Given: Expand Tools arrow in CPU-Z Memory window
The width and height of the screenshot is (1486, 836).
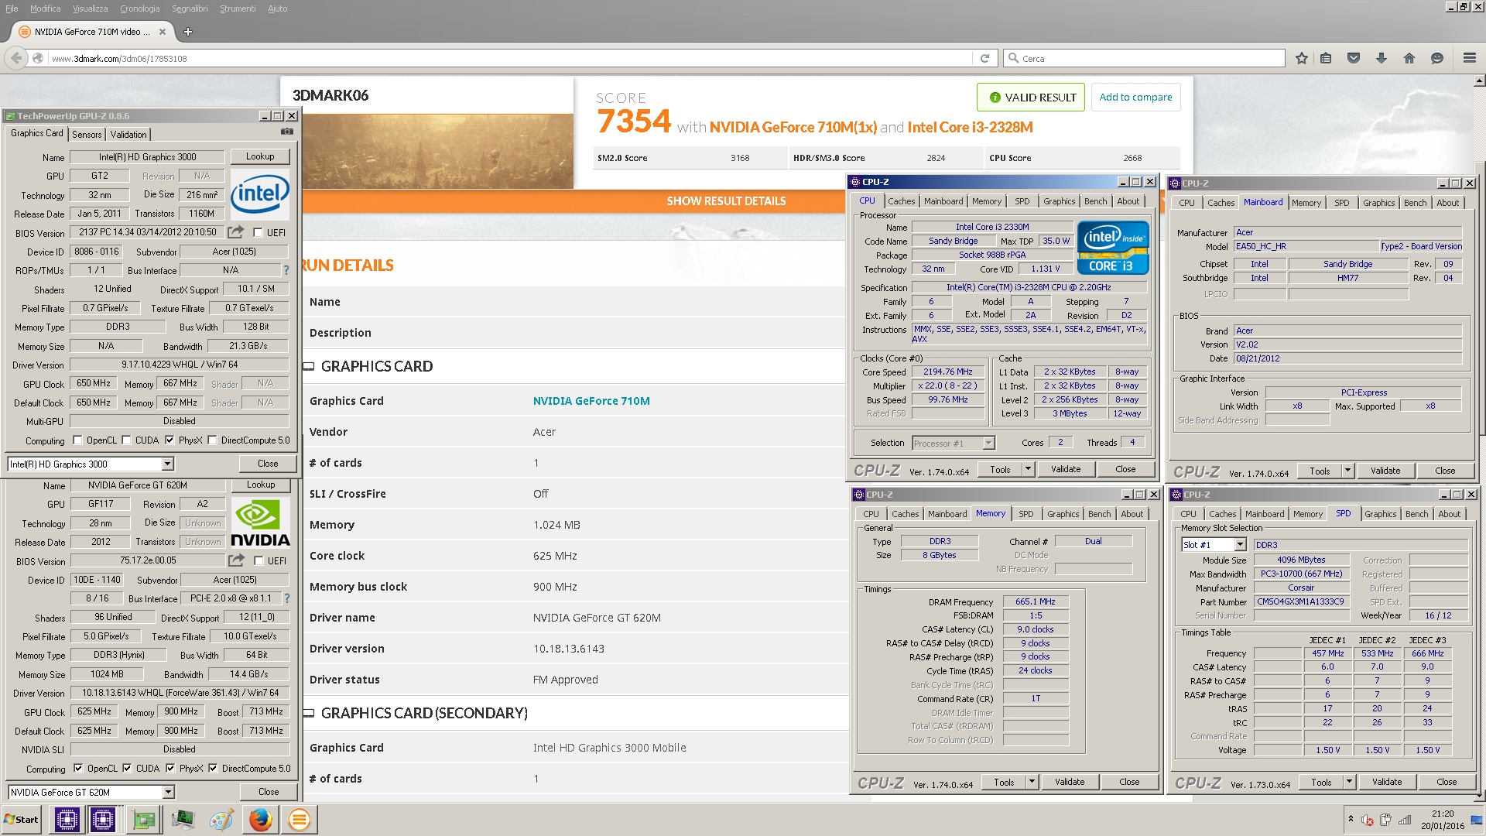Looking at the screenshot, I should coord(1032,782).
